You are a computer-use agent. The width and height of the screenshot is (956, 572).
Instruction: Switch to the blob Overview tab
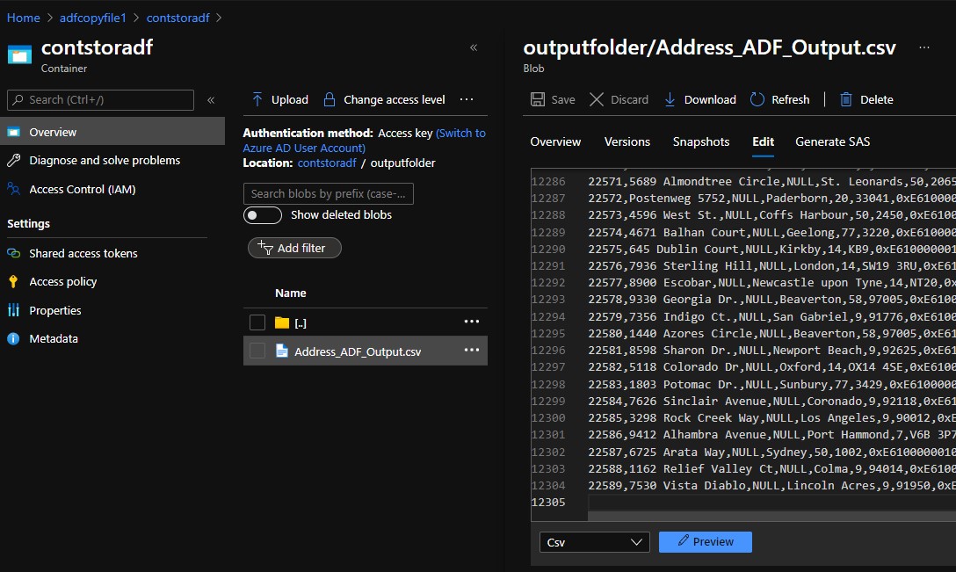pos(555,141)
